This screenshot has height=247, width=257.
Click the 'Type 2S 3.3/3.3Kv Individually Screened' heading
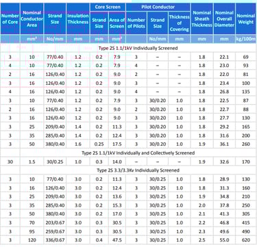(x=138, y=170)
